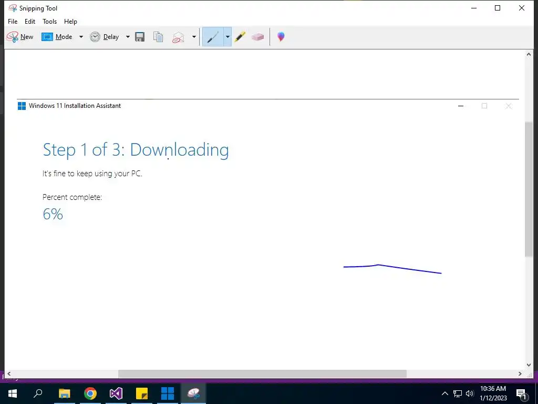Click the 'Percent complete:' label
Image resolution: width=538 pixels, height=404 pixels.
pyautogui.click(x=73, y=197)
